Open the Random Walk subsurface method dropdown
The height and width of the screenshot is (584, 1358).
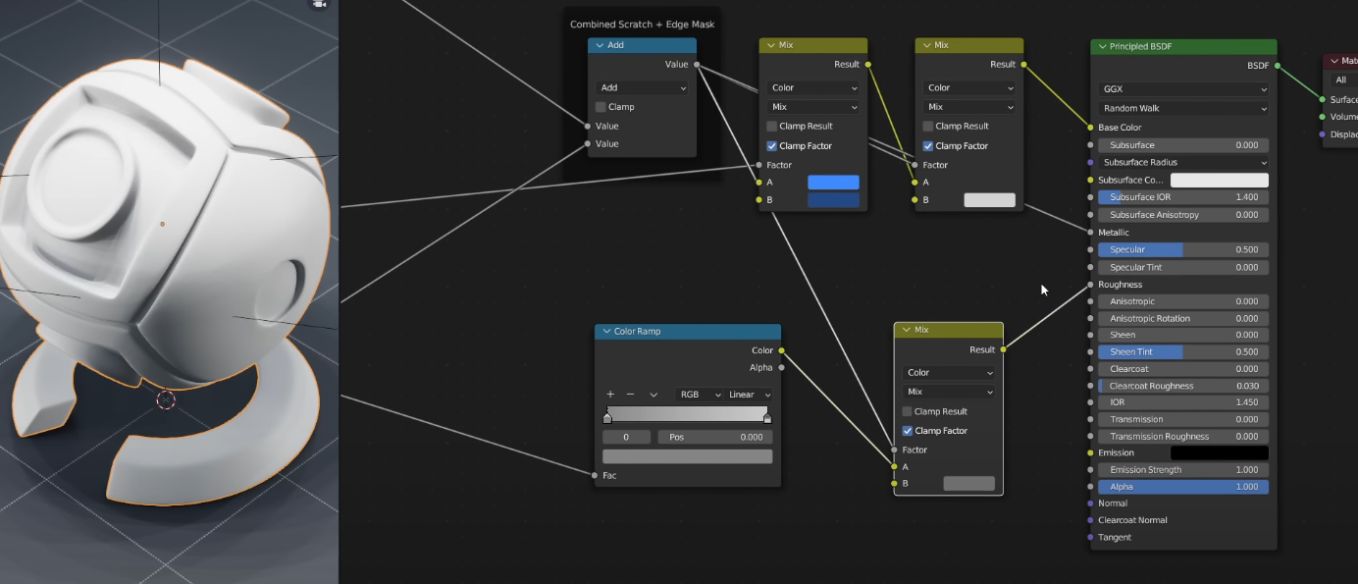point(1183,108)
